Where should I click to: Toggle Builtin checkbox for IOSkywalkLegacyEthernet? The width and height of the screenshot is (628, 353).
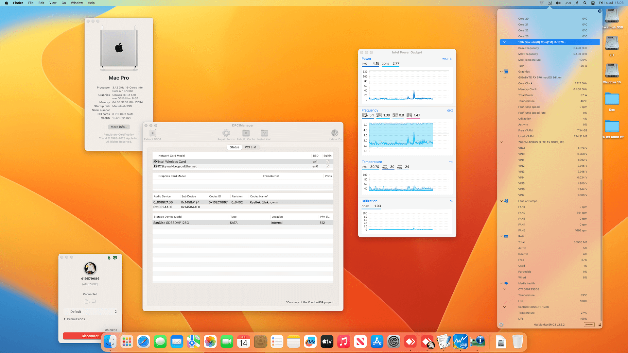point(327,166)
